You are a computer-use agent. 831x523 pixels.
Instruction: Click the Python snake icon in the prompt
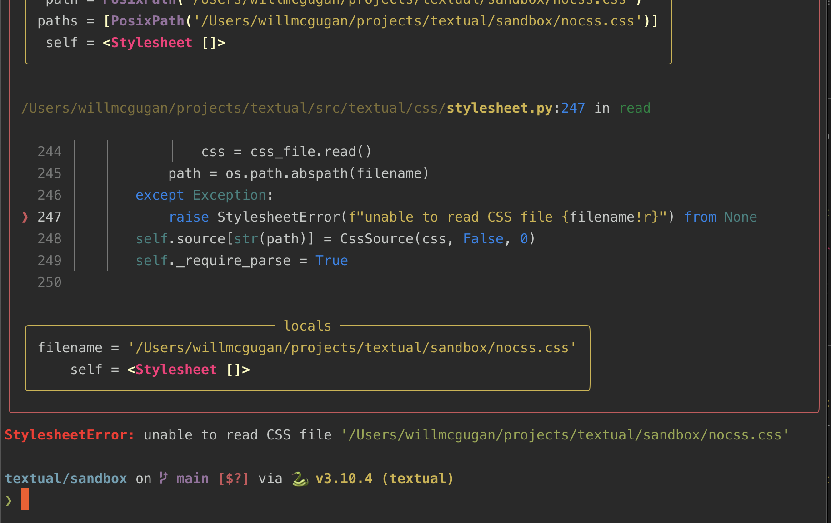click(x=299, y=478)
